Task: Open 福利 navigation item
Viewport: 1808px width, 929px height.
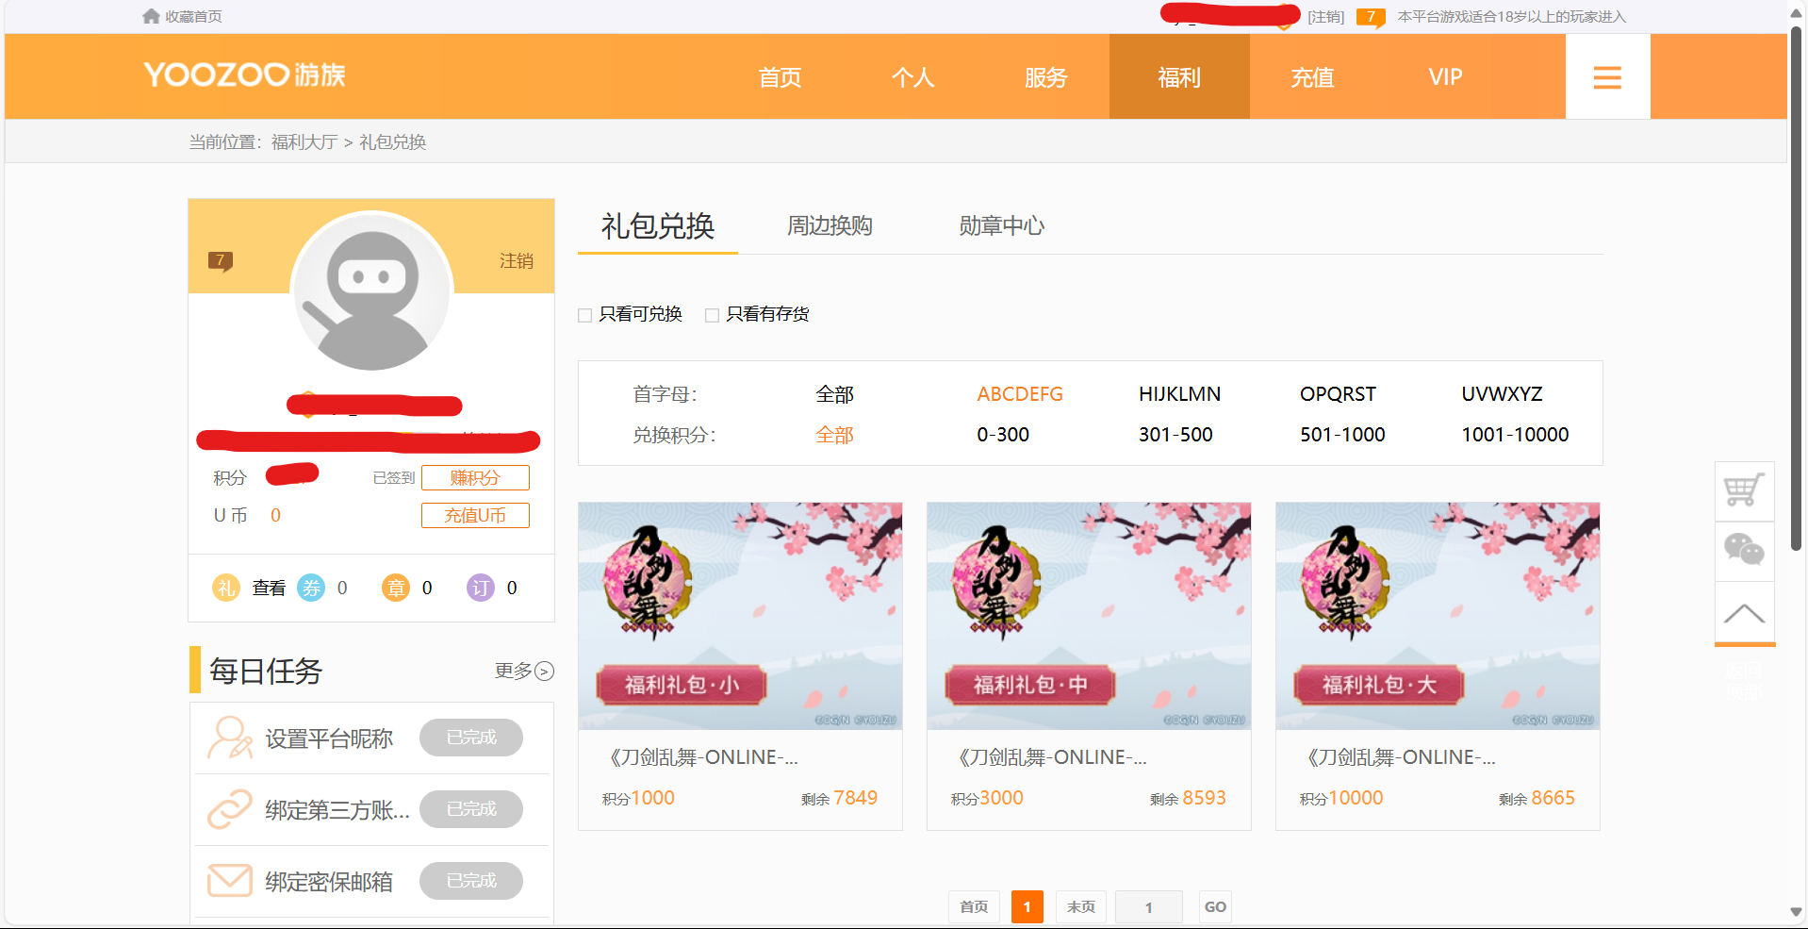Action: [x=1179, y=77]
